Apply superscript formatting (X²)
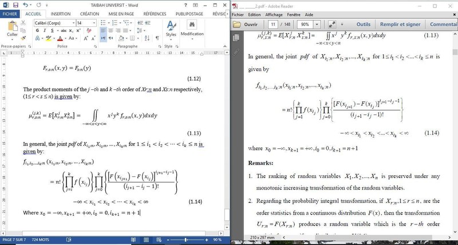This screenshot has width=458, height=245. tap(78, 30)
